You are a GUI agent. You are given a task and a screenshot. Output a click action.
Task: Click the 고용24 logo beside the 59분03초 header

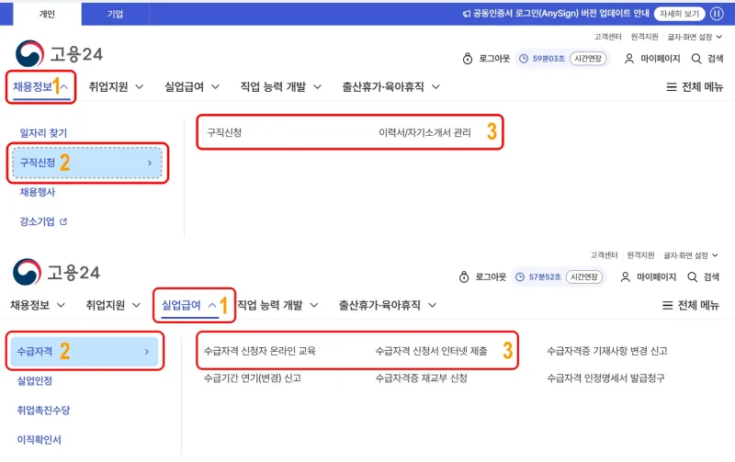point(59,53)
